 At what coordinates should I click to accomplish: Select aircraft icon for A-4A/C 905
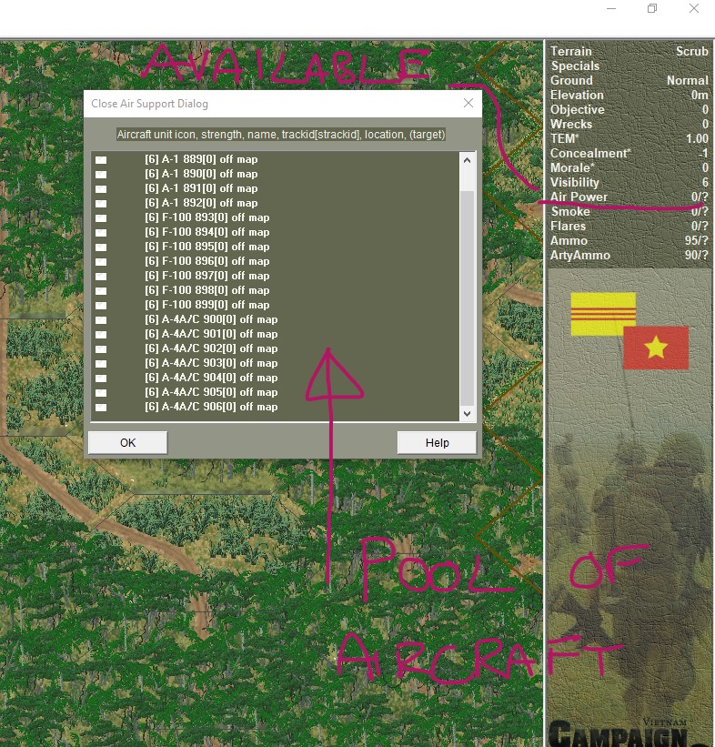(101, 392)
